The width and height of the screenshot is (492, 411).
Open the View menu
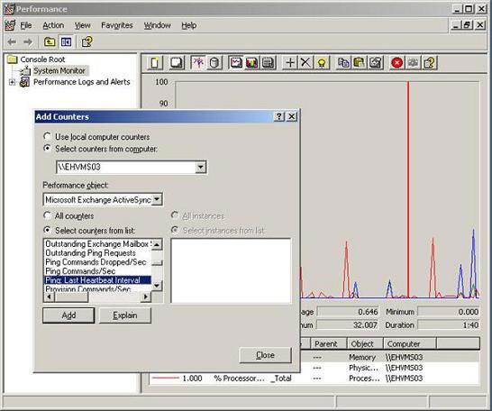coord(83,25)
